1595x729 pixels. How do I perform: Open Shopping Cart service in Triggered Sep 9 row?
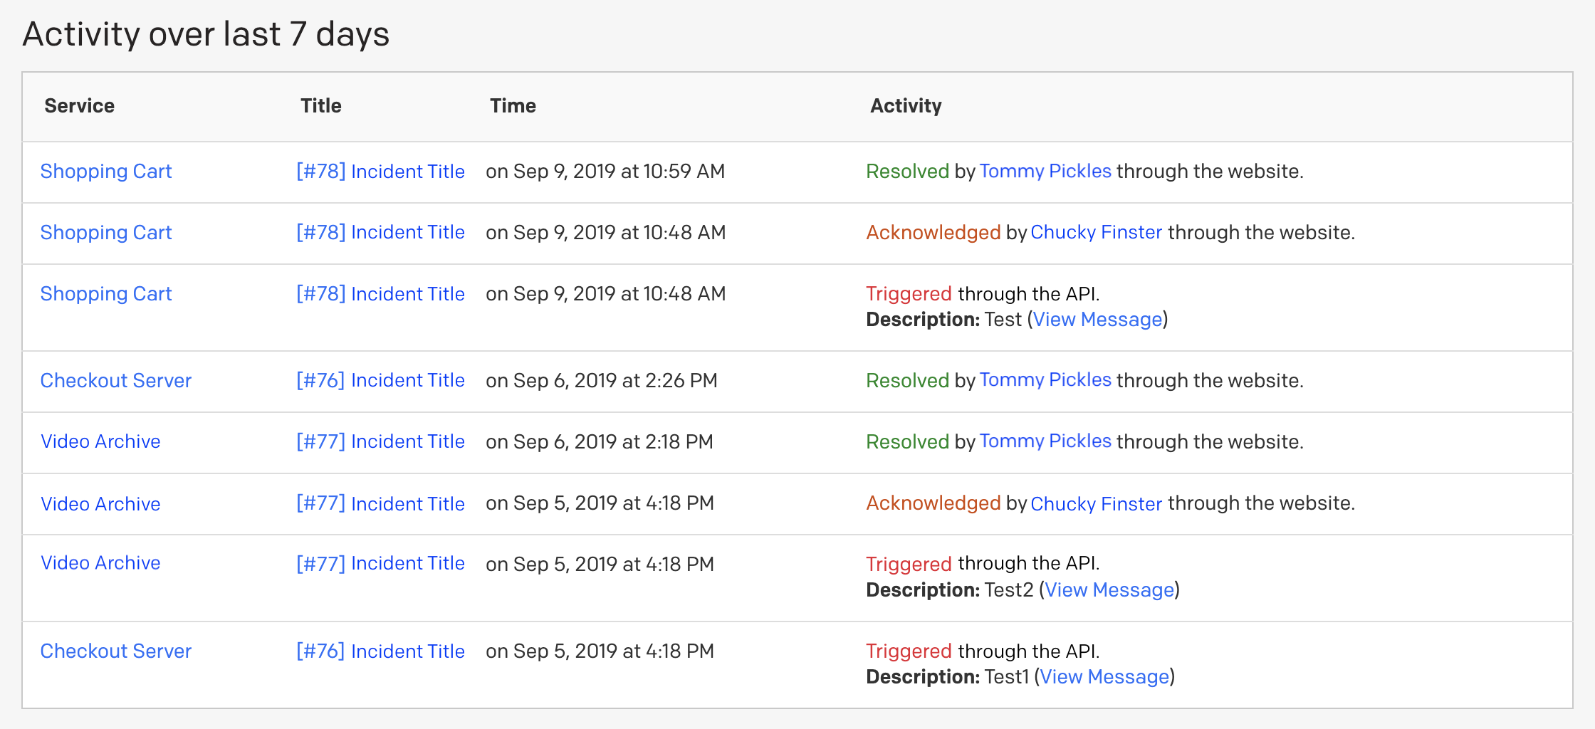pos(106,294)
